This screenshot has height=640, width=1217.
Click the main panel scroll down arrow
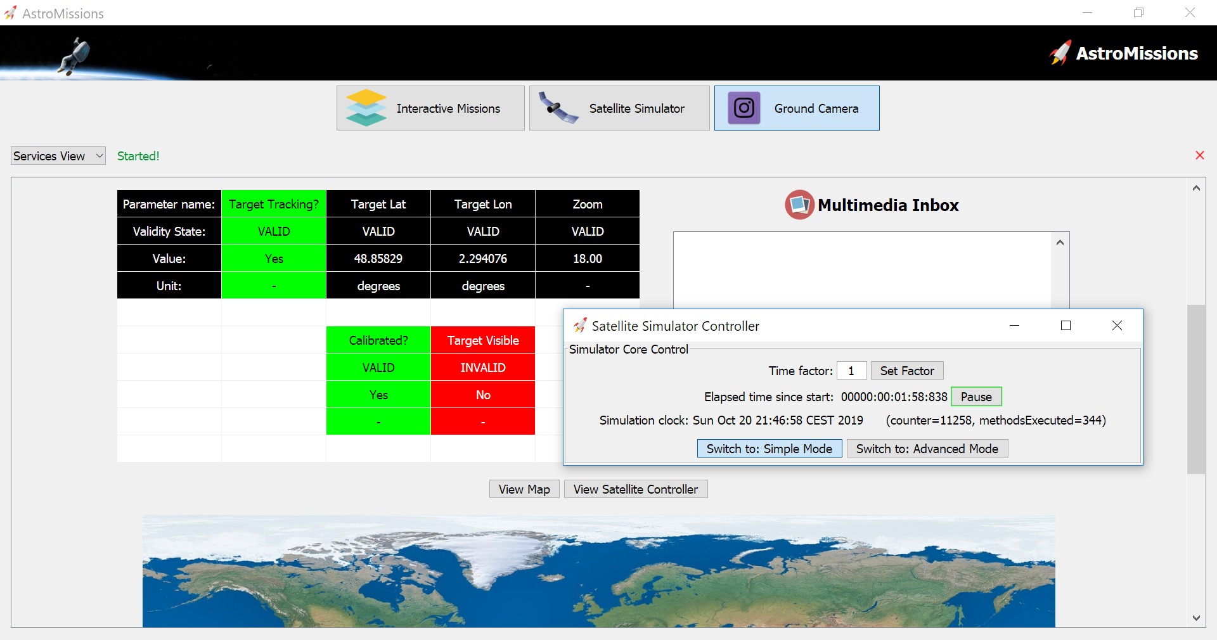pos(1196,618)
